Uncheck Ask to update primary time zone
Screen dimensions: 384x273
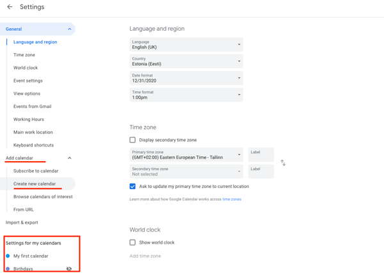pyautogui.click(x=132, y=187)
